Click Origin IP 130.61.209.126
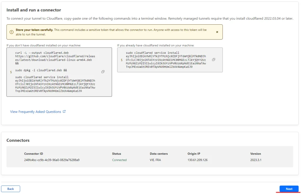 [198, 160]
